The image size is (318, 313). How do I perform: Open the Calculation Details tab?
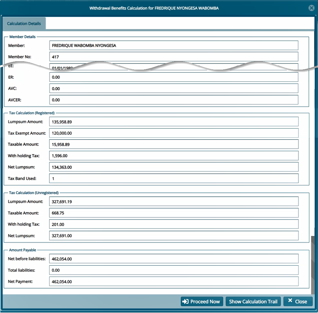coord(24,24)
